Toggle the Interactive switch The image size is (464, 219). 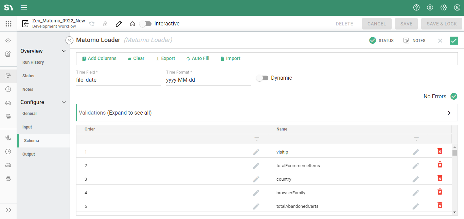(146, 24)
